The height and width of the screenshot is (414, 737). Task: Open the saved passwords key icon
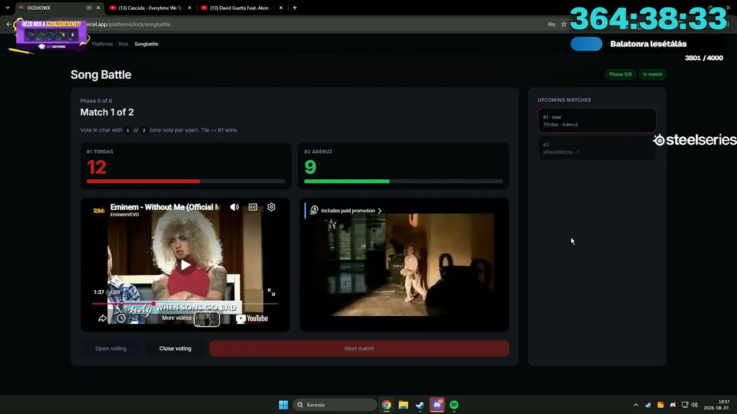[x=552, y=24]
